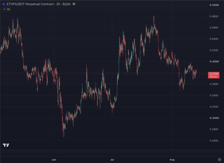224x163 pixels.
Task: Click the Jun label on time axis
Action: click(x=54, y=160)
